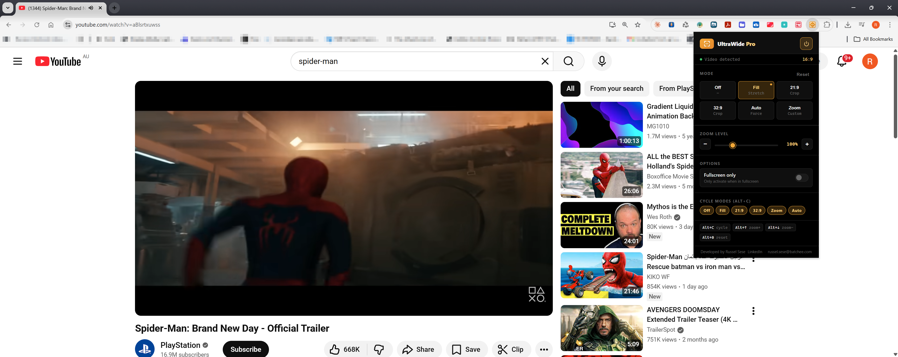Screen dimensions: 898x357
Task: Open options menu on Avengers Doomsday video
Action: (754, 310)
